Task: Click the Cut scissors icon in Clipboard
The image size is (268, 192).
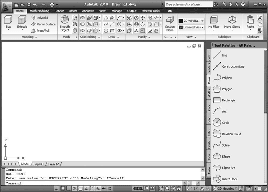Action: pos(260,18)
